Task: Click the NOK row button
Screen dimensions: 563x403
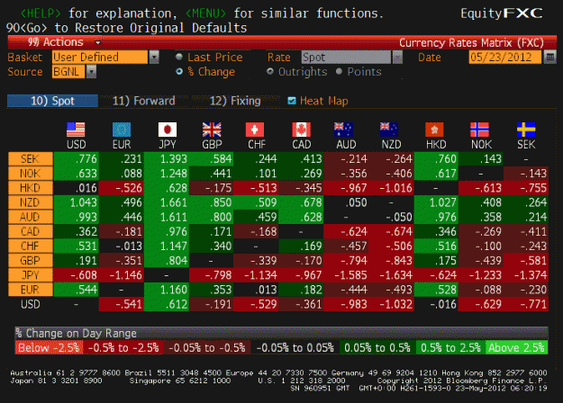Action: pyautogui.click(x=30, y=174)
